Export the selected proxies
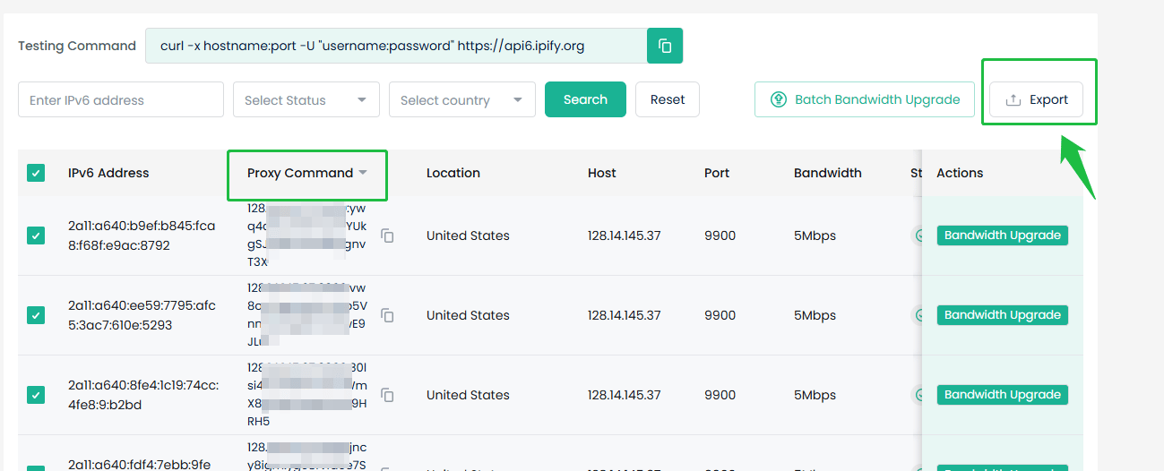1164x471 pixels. pos(1036,99)
